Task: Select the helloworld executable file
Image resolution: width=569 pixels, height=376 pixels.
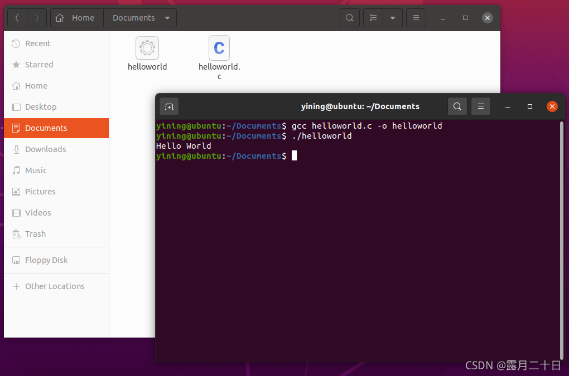Action: [147, 53]
